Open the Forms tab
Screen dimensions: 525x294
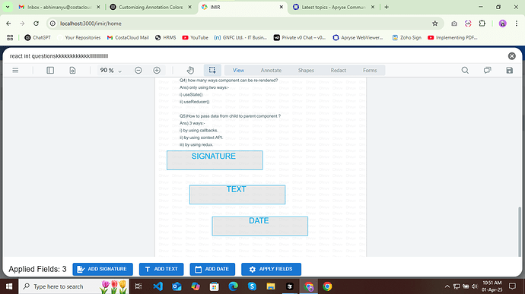click(x=370, y=70)
